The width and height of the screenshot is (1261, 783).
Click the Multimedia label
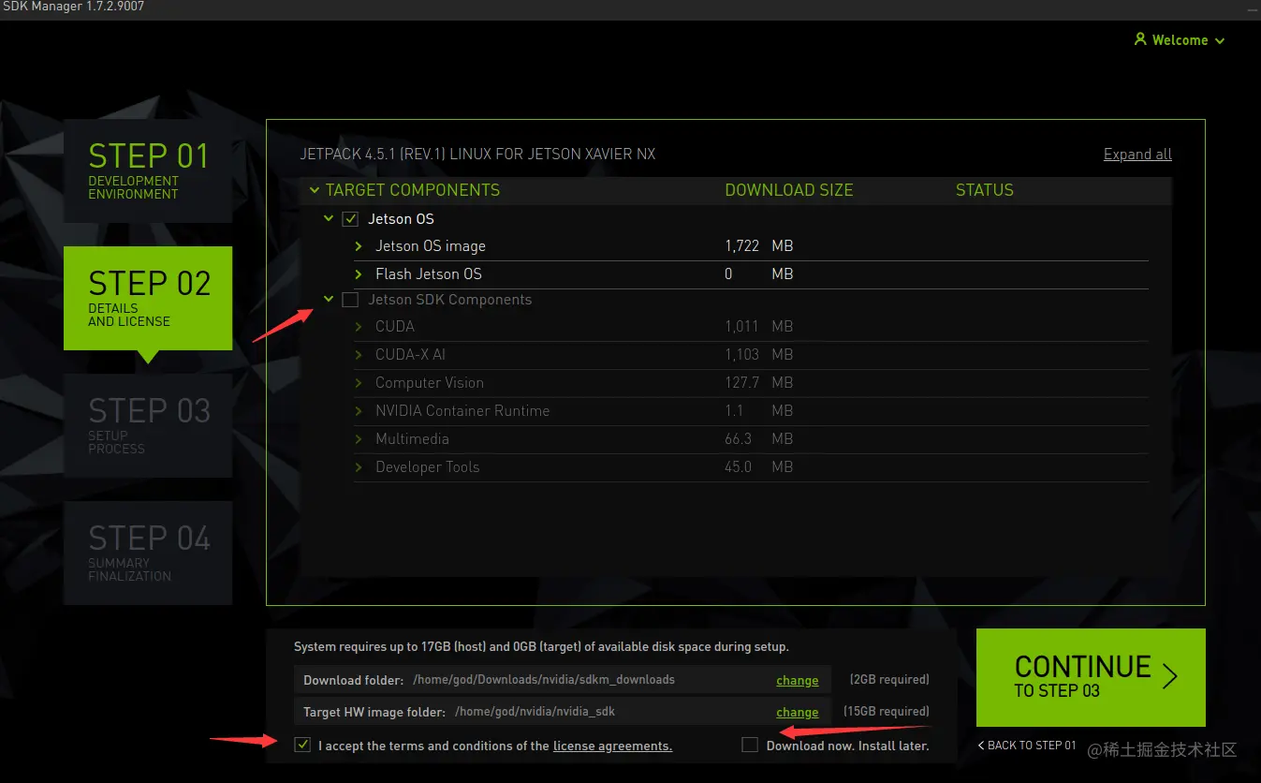point(412,439)
